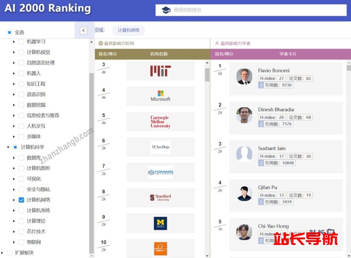View Flavio Bonomi's profile photo

pyautogui.click(x=244, y=76)
